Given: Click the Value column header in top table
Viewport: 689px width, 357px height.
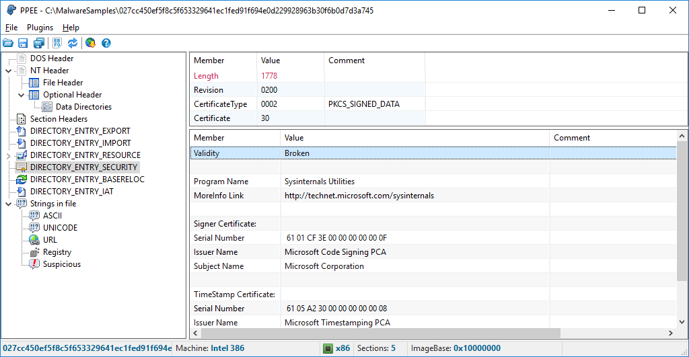Looking at the screenshot, I should click(291, 61).
